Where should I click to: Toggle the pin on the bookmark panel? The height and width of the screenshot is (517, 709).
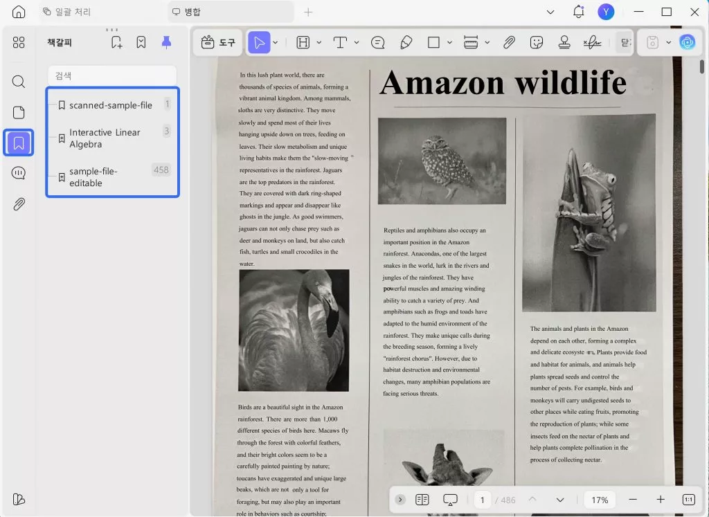(166, 42)
